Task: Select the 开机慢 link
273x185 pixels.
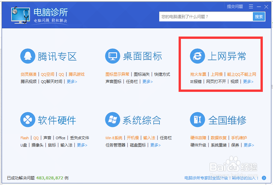Action: click(x=133, y=138)
